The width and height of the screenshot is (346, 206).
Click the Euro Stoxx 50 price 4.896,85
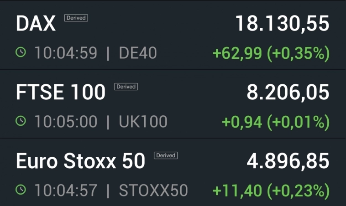[x=288, y=161]
